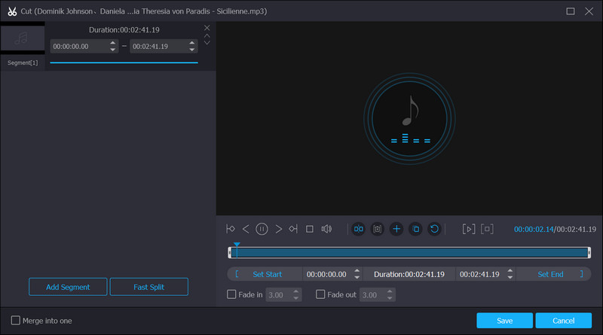Check the Merge into one option
This screenshot has height=335, width=603.
click(16, 321)
